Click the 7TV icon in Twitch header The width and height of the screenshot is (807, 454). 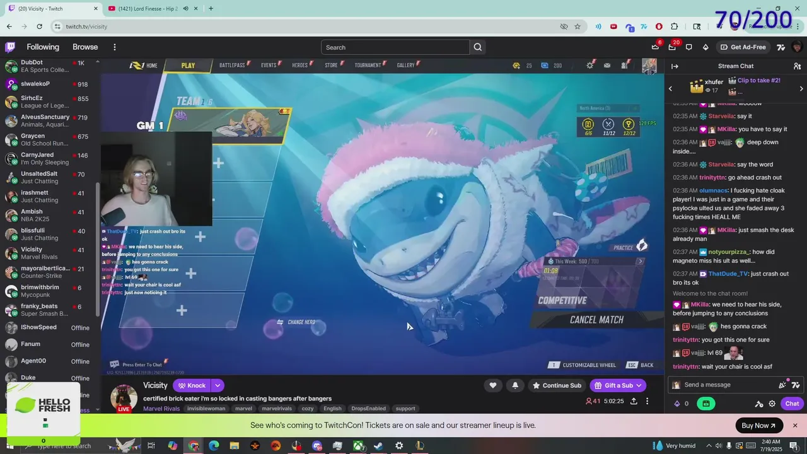coord(781,47)
